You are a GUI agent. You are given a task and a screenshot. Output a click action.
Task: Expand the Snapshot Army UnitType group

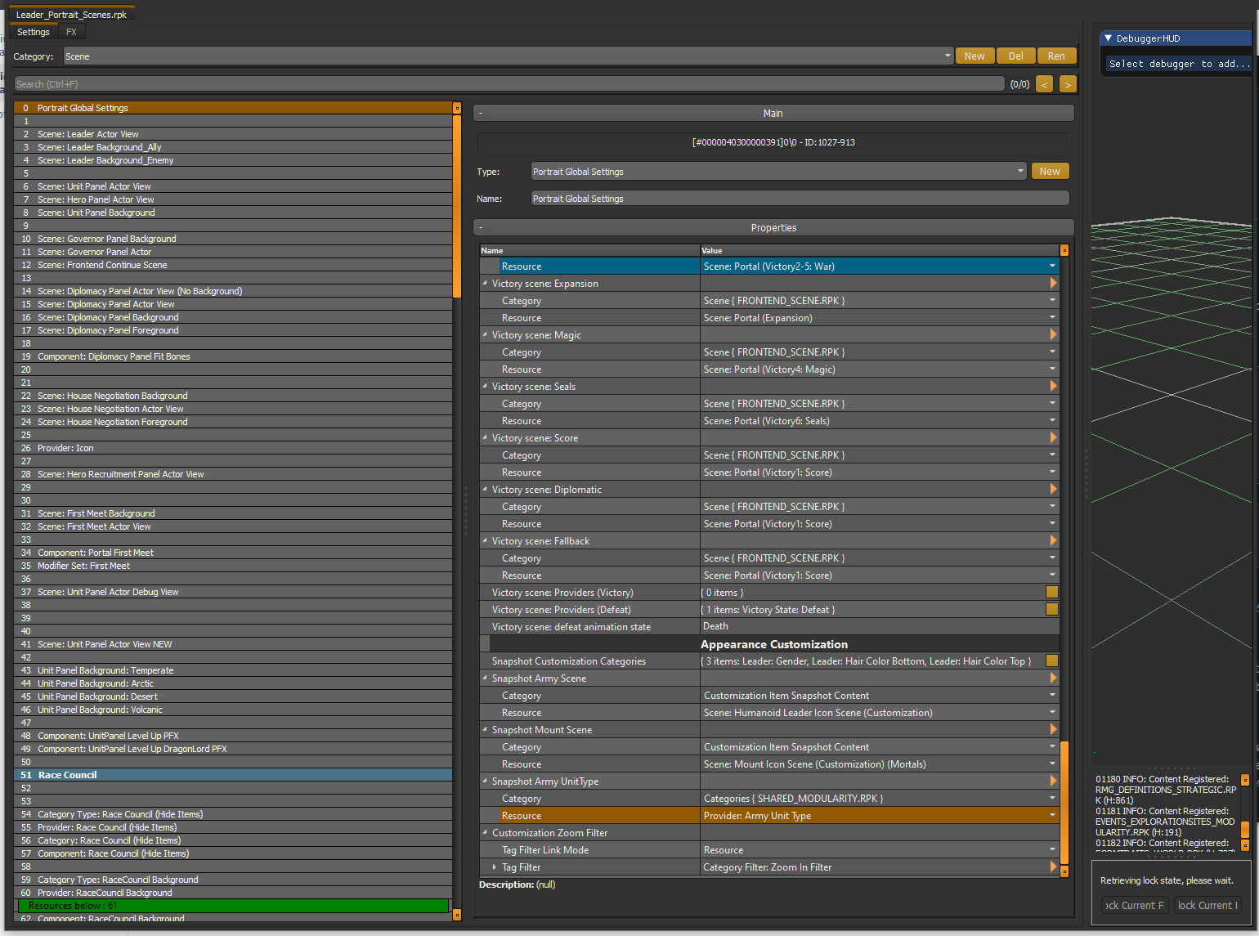(x=485, y=781)
